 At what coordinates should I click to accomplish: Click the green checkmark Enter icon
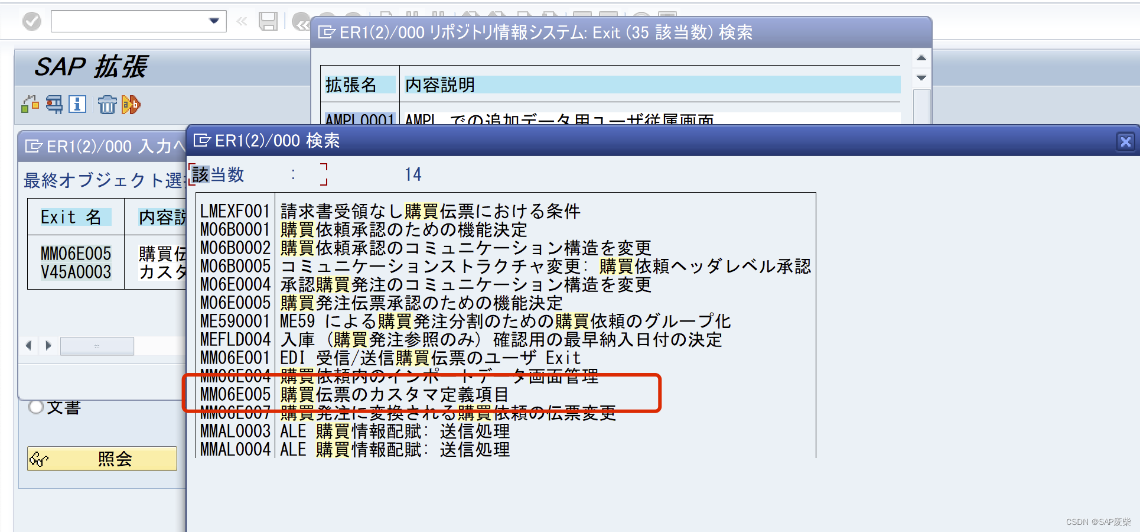(x=32, y=22)
